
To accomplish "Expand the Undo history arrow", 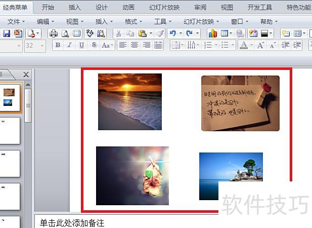I will coord(181,33).
